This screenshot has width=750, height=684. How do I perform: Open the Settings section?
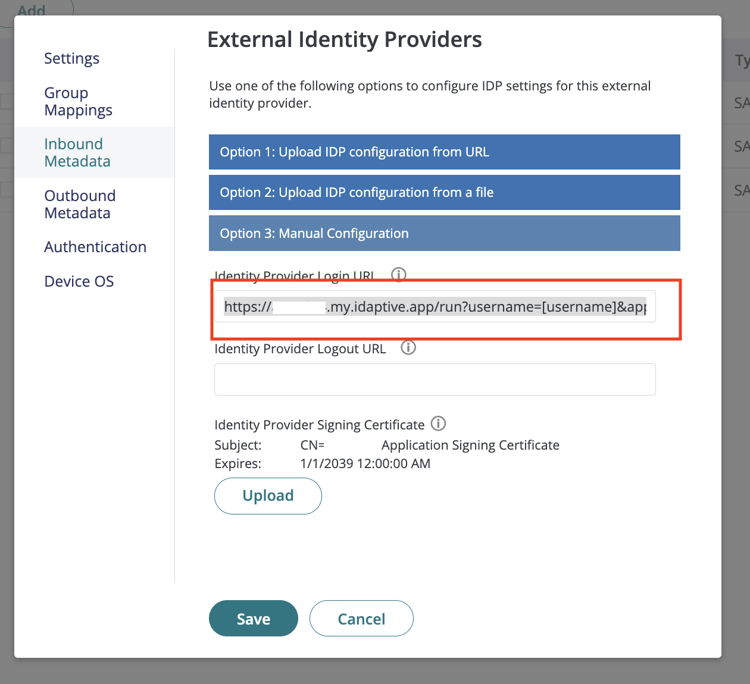point(71,58)
